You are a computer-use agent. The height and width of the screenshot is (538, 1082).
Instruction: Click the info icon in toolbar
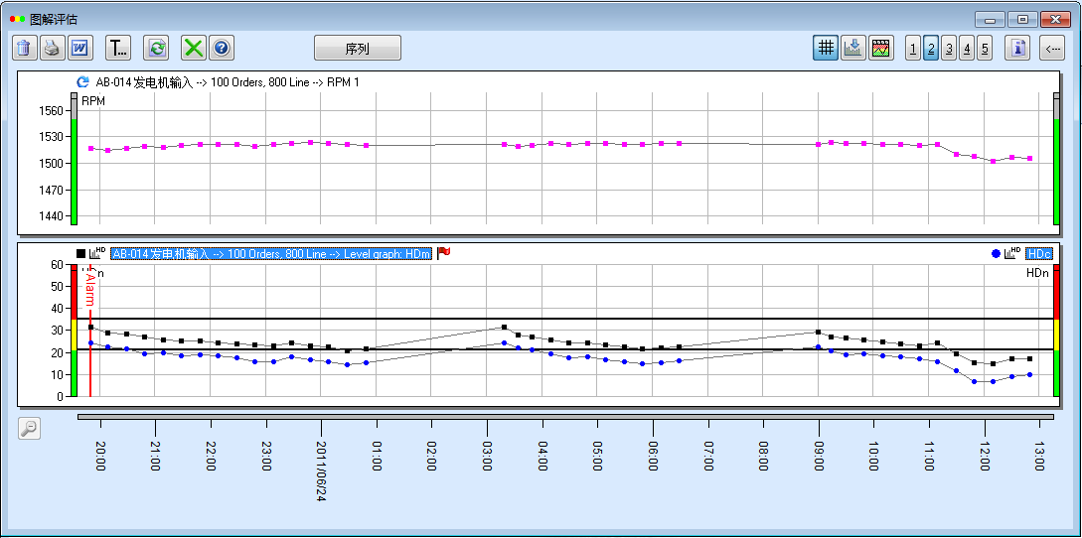[x=1016, y=48]
